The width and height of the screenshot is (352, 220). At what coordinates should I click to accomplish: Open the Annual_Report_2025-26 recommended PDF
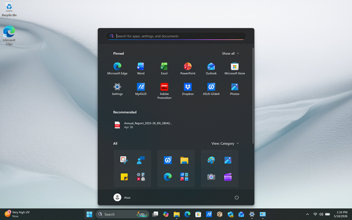tap(143, 125)
